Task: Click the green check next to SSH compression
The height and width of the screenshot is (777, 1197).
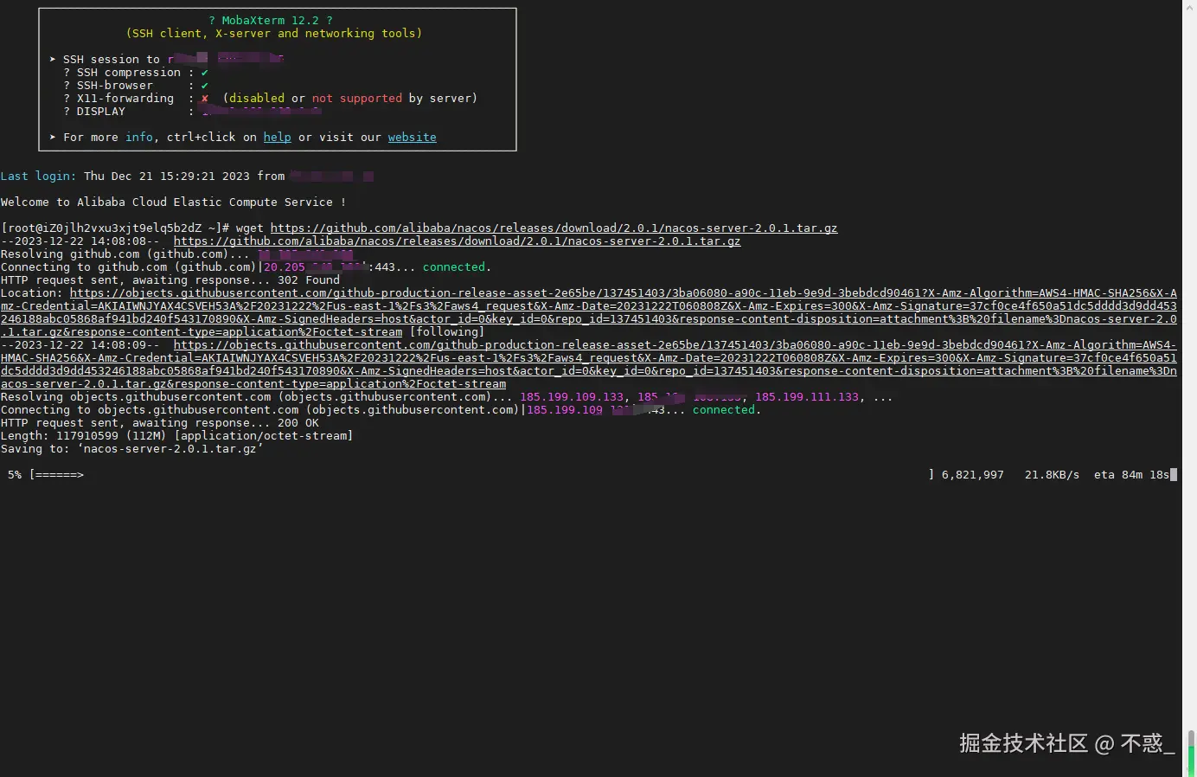Action: [204, 72]
